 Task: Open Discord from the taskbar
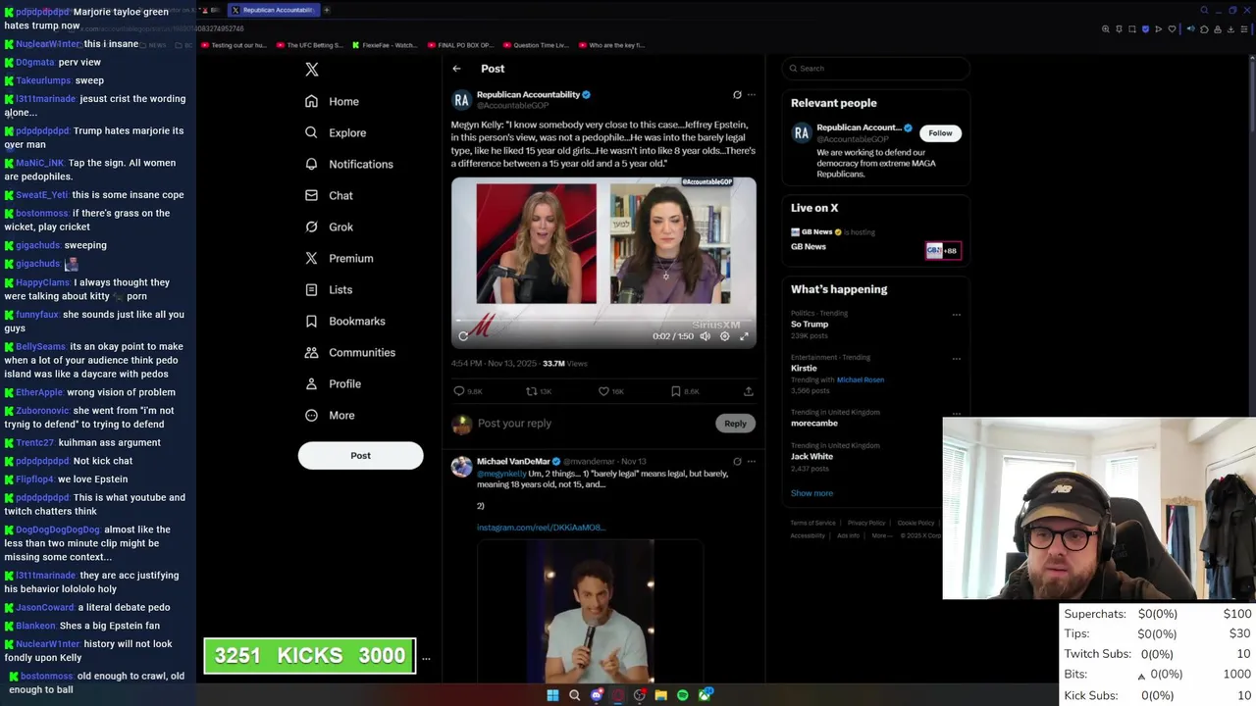pyautogui.click(x=597, y=695)
